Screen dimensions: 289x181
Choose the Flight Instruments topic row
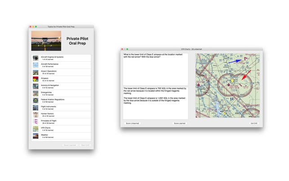point(61,108)
